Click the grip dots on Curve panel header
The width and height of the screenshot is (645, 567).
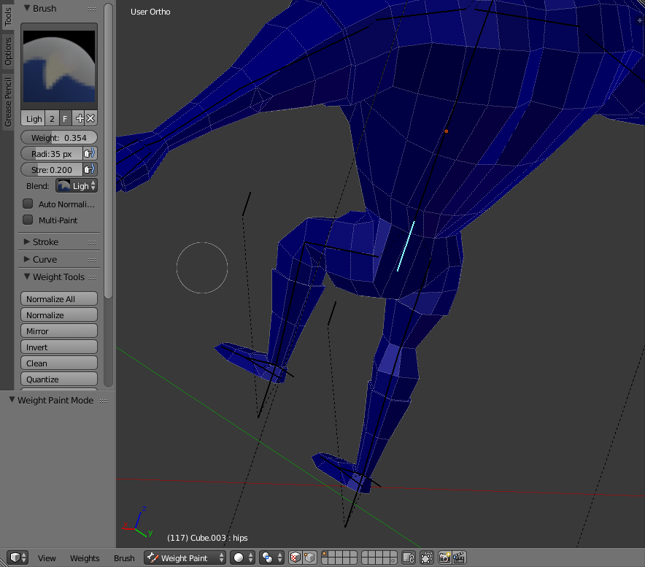pyautogui.click(x=92, y=260)
